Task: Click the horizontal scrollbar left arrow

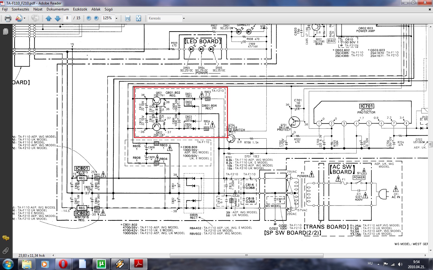Action: click(53, 256)
